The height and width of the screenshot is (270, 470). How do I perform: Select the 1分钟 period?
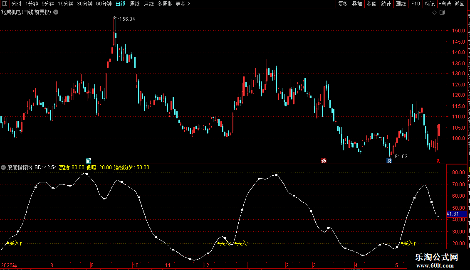32,4
